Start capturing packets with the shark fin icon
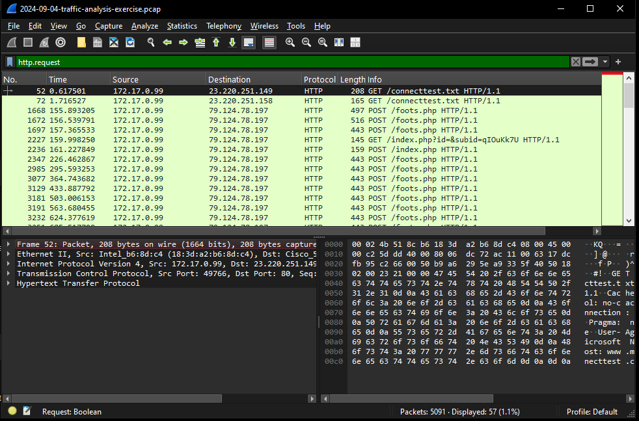This screenshot has width=639, height=421. pyautogui.click(x=12, y=42)
